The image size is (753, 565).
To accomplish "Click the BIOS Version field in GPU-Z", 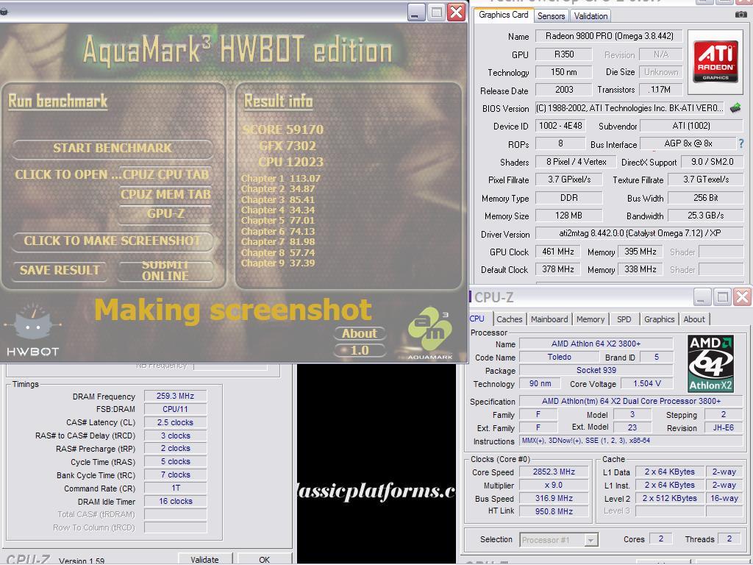I will click(x=629, y=108).
